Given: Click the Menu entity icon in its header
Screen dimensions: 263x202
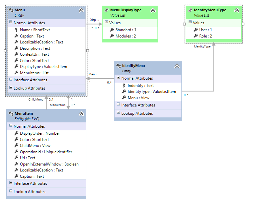Looking at the screenshot, I should click(11, 10).
